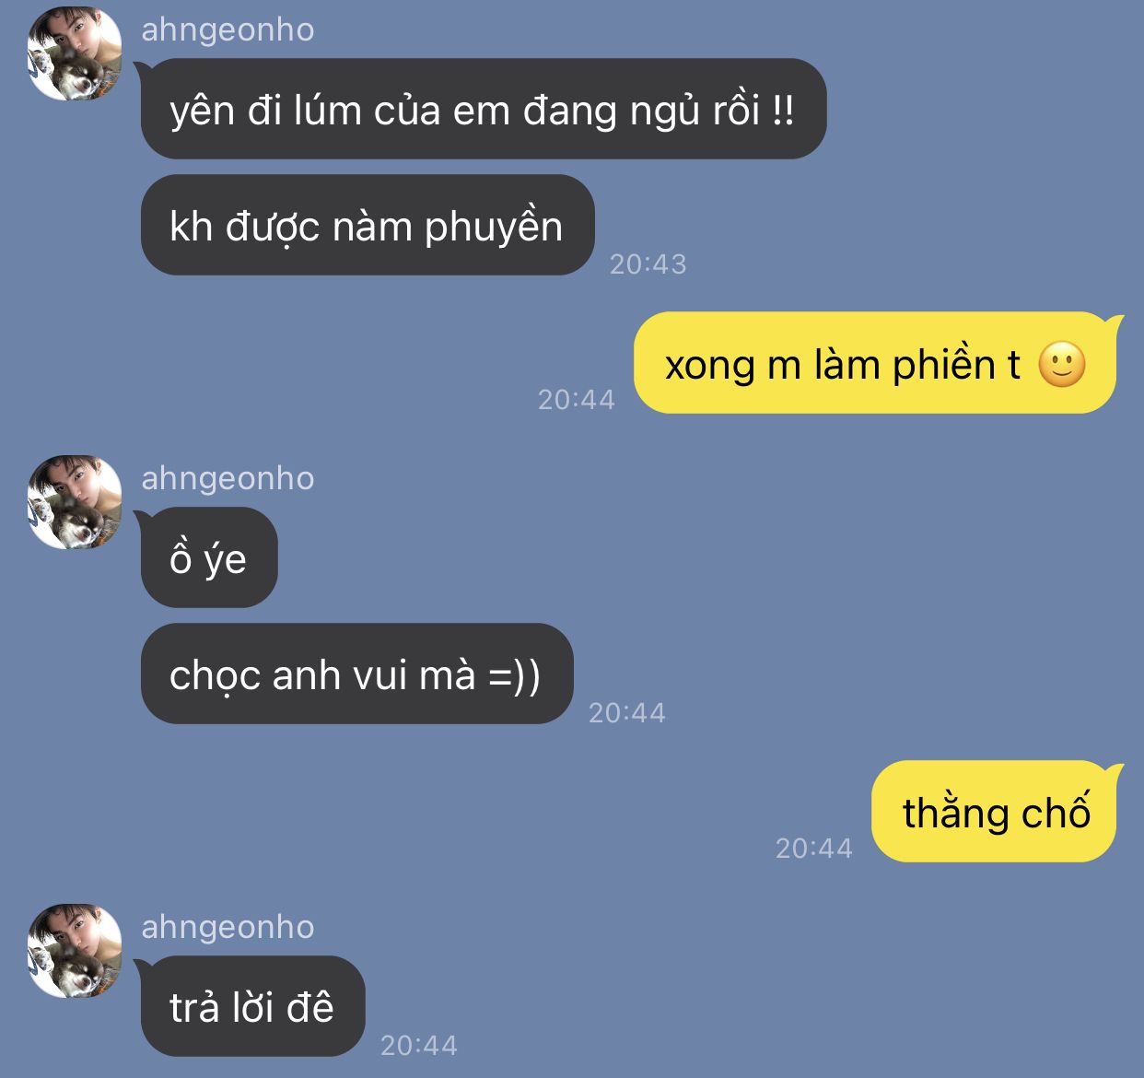The image size is (1144, 1078).
Task: Open ahngeonho's avatar beside 'yên đi lúm' message
Action: pyautogui.click(x=75, y=53)
